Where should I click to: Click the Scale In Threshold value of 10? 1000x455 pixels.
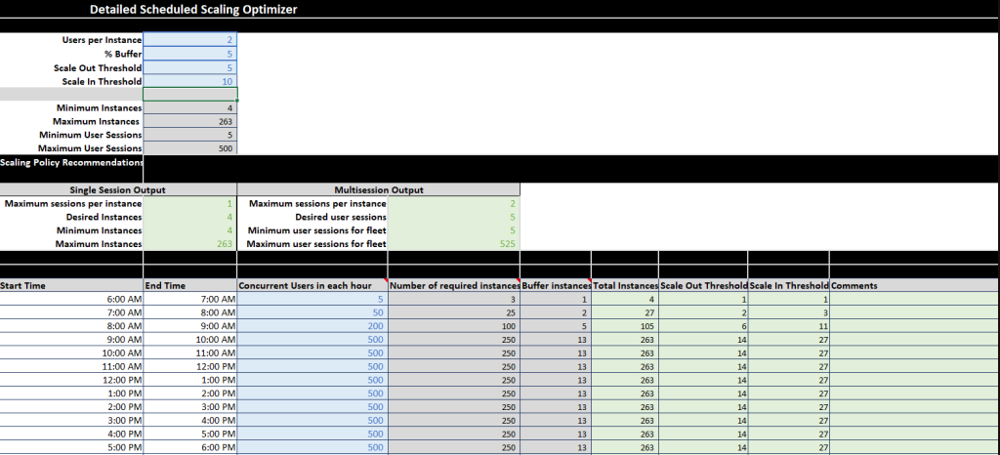[x=190, y=82]
